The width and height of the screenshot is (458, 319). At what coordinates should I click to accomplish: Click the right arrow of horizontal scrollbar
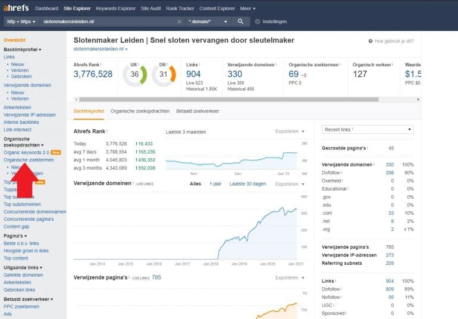[418, 99]
